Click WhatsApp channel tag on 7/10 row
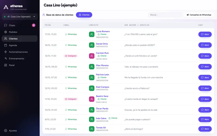The image size is (217, 136). [71, 129]
